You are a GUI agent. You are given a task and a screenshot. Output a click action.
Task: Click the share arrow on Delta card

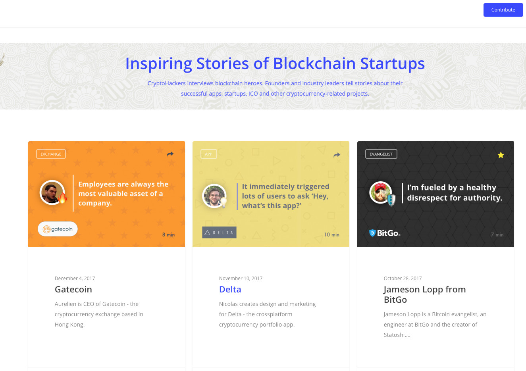337,155
